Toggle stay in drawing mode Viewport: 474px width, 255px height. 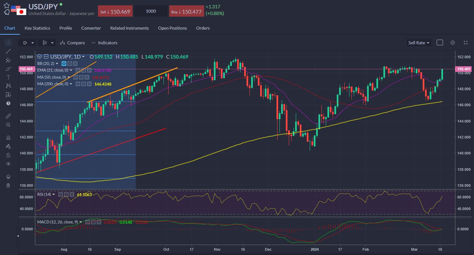coord(8,146)
